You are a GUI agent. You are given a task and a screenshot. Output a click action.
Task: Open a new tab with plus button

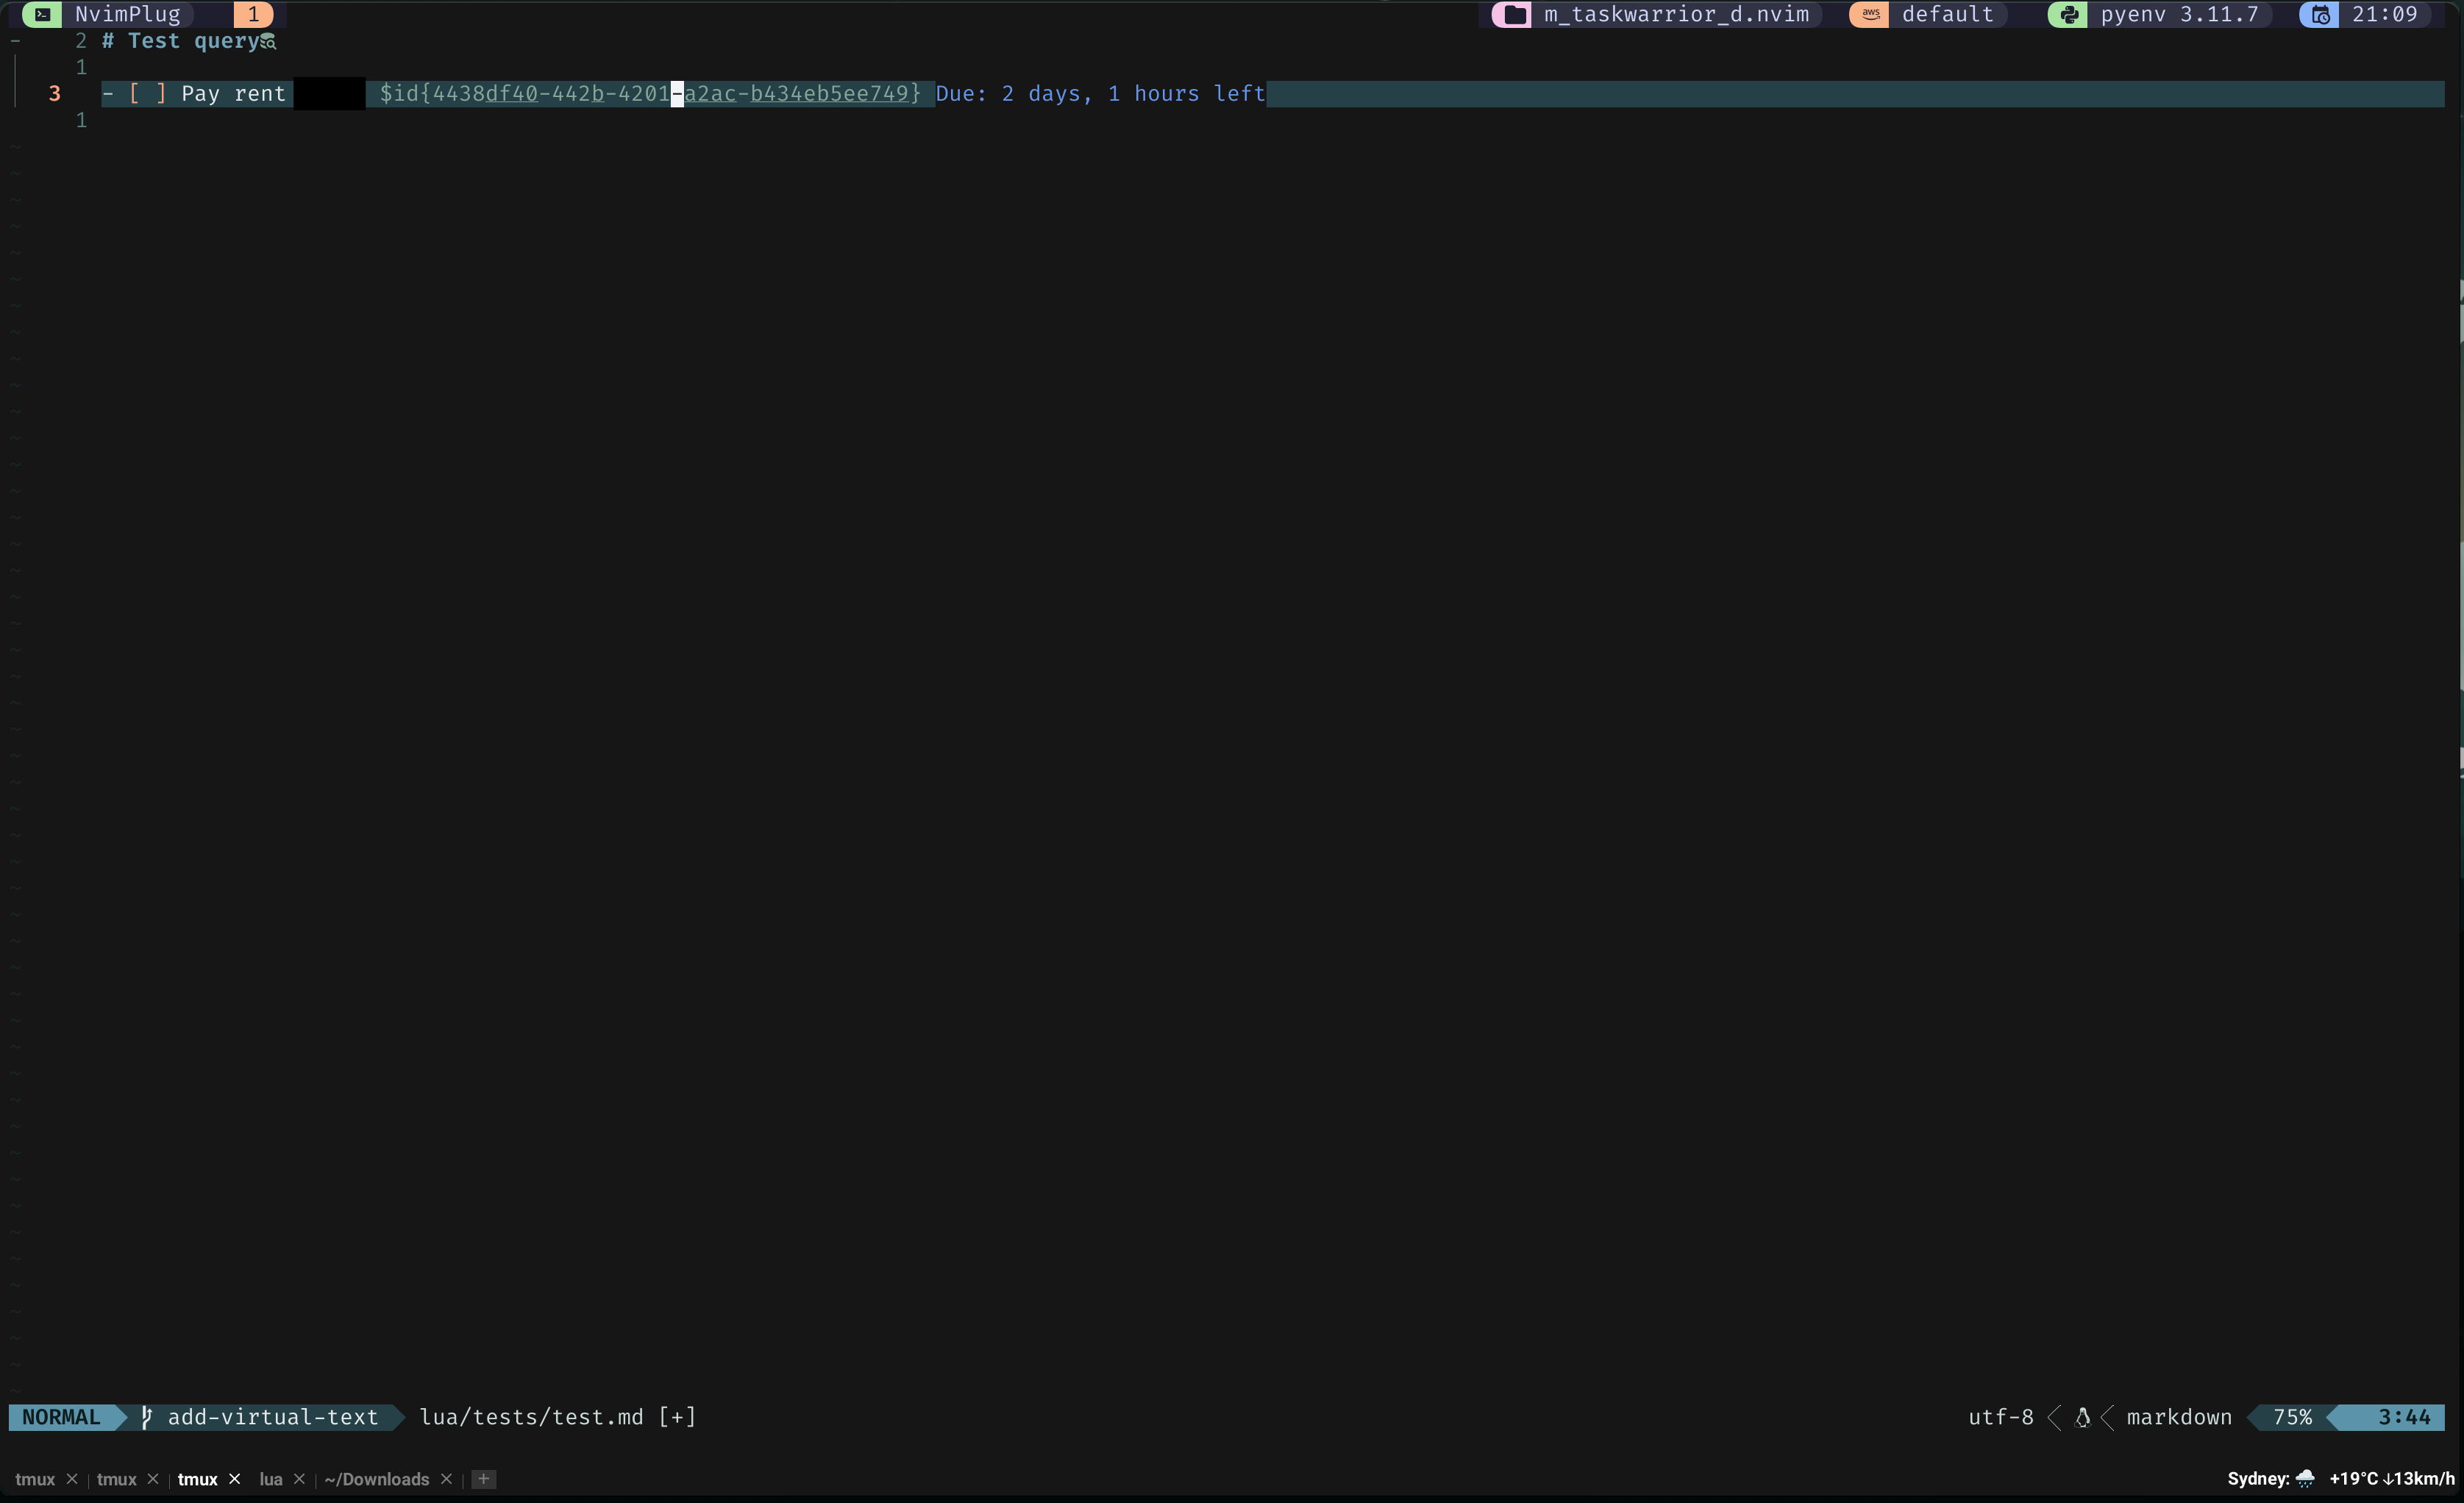pos(484,1479)
